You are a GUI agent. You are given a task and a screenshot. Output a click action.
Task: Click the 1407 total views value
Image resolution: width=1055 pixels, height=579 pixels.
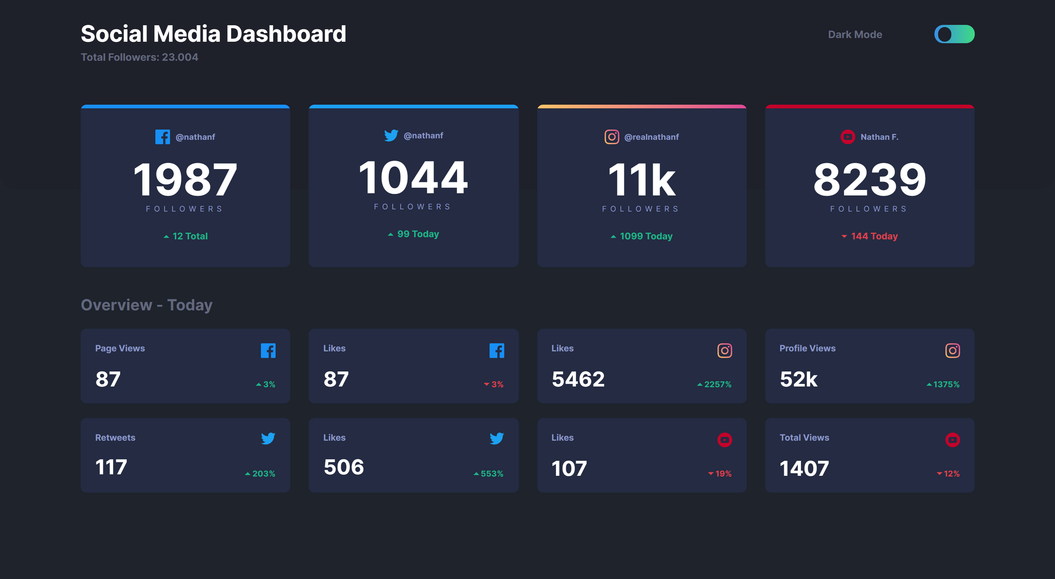804,468
